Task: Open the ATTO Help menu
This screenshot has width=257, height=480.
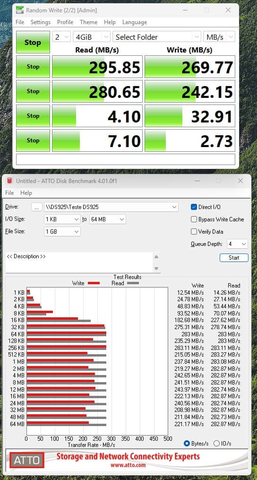Action: pos(26,193)
